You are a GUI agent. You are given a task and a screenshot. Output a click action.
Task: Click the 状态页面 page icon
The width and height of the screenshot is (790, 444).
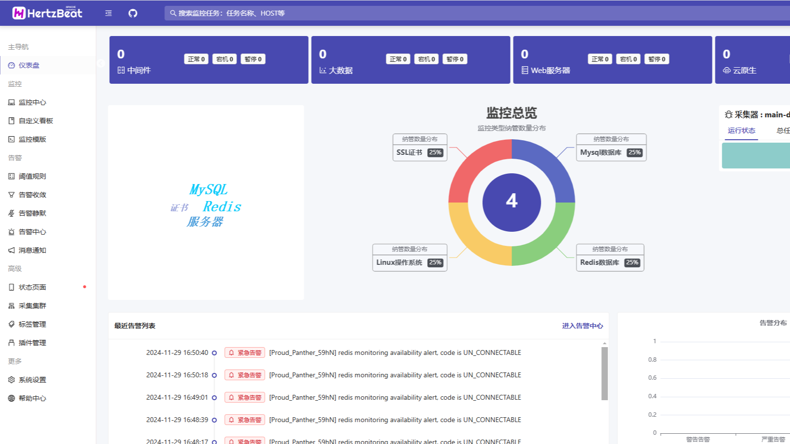pos(11,287)
